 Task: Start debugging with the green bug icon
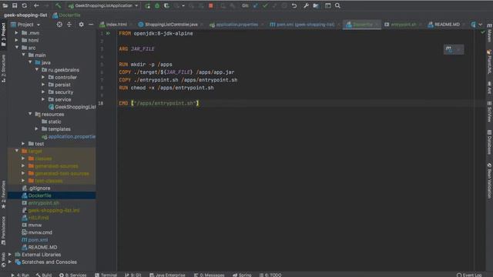pos(157,5)
